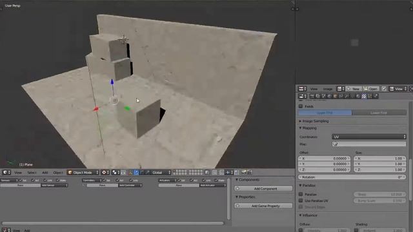Open the Render Layers properties tab icon
Image resolution: width=413 pixels, height=232 pixels.
click(317, 96)
